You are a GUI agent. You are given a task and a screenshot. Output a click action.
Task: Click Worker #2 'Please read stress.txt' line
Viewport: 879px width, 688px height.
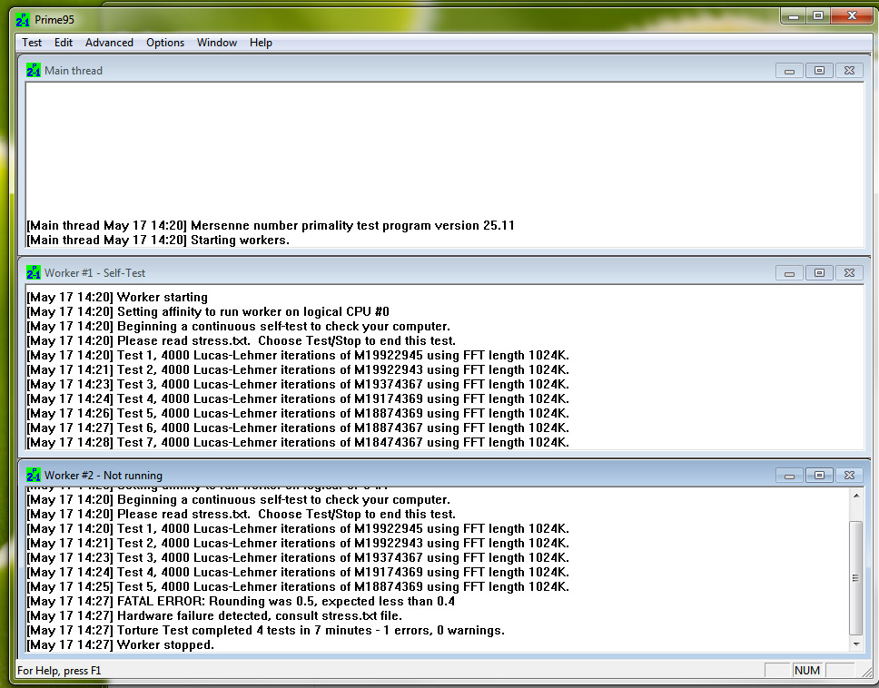241,515
